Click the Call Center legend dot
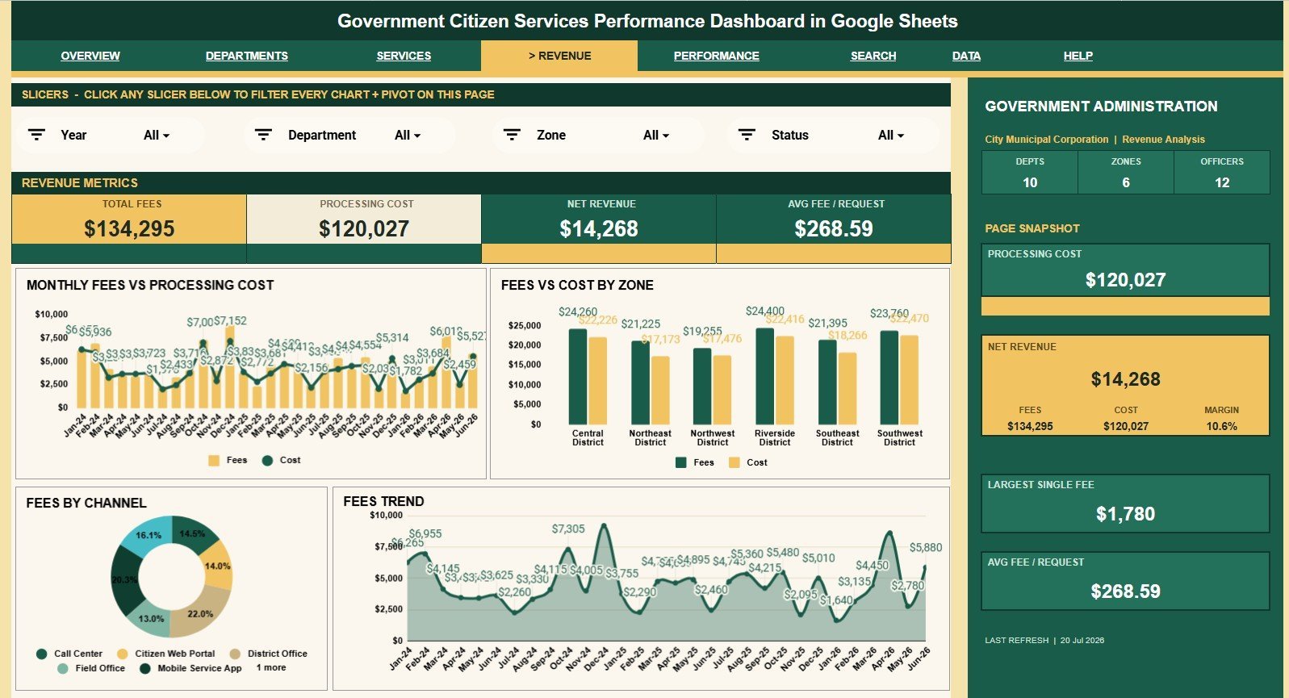The width and height of the screenshot is (1289, 698). (41, 654)
